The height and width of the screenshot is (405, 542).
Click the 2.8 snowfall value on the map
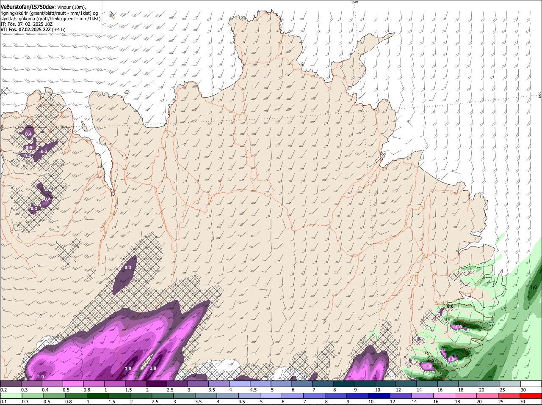click(153, 368)
